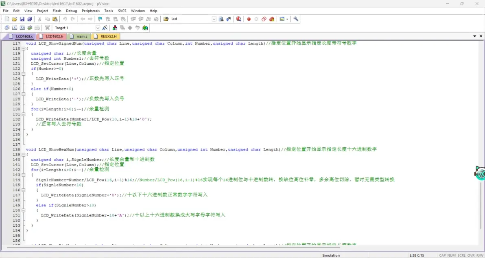Click Manage Project Items colored blocks icon
The height and width of the screenshot is (258, 485).
pos(115,28)
